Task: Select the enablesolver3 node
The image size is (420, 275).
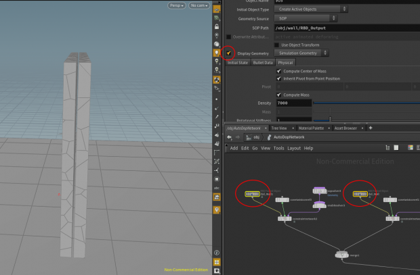Action: pos(320,205)
